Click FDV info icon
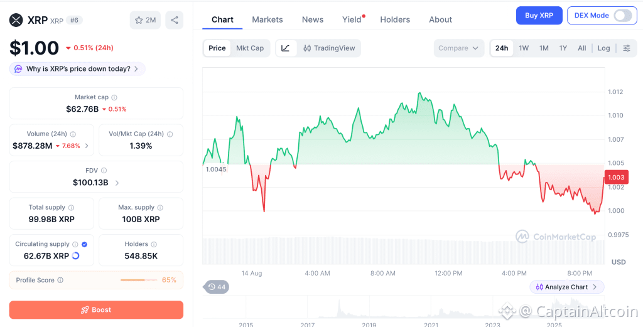Screen dimensions: 643x327 tap(104, 171)
